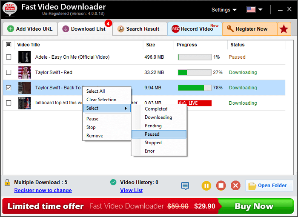Toggle the select-all header checkbox
The image size is (298, 217).
pyautogui.click(x=9, y=45)
